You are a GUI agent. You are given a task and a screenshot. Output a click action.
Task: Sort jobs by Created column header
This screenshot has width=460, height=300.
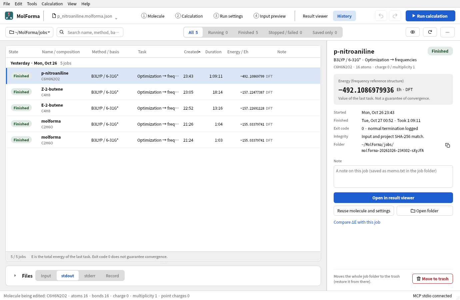(192, 52)
